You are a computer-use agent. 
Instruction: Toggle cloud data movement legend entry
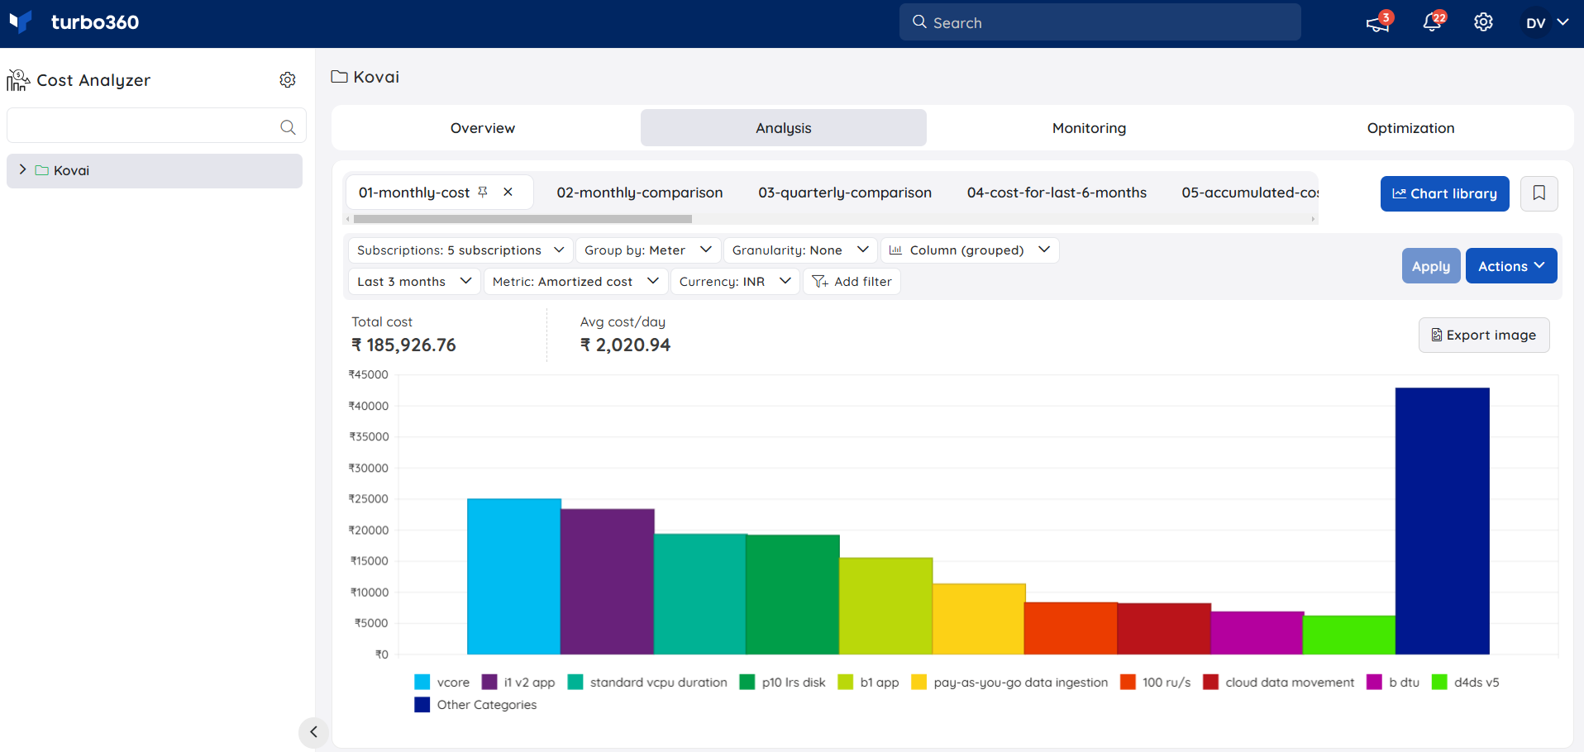click(1279, 682)
